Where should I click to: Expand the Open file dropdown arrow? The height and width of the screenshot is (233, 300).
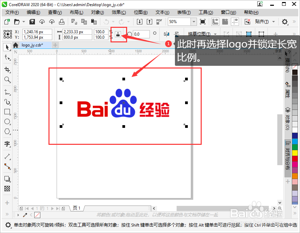tap(24, 22)
